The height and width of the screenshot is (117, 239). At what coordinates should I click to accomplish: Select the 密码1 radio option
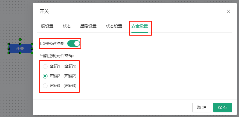[x=45, y=66]
